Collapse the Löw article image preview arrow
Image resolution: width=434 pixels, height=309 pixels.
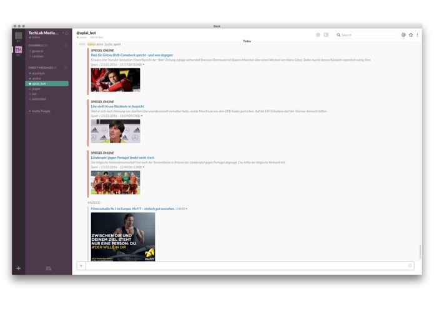pos(142,116)
